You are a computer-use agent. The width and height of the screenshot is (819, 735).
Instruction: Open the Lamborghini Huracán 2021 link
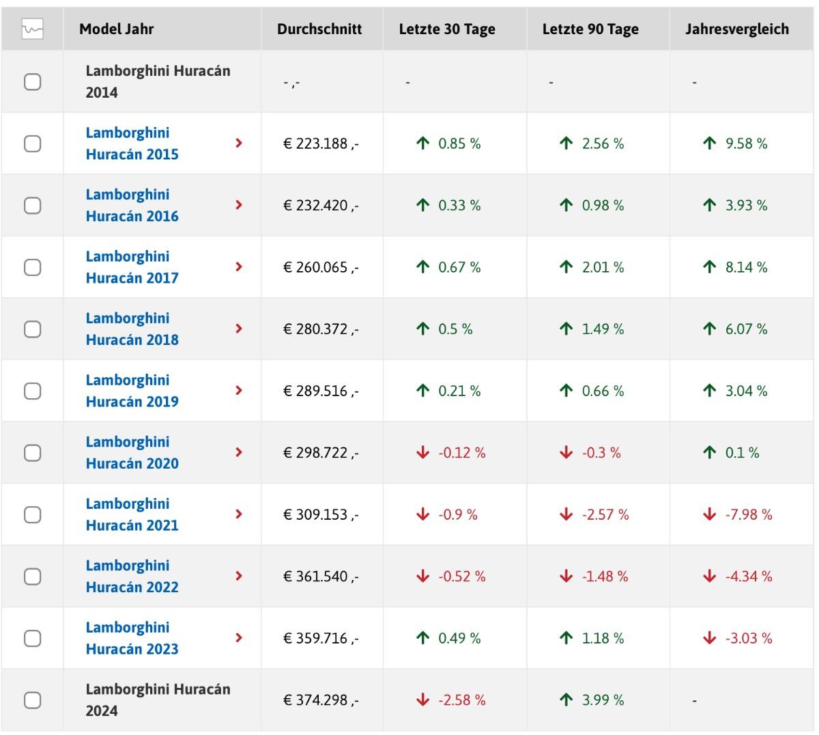pyautogui.click(x=132, y=514)
